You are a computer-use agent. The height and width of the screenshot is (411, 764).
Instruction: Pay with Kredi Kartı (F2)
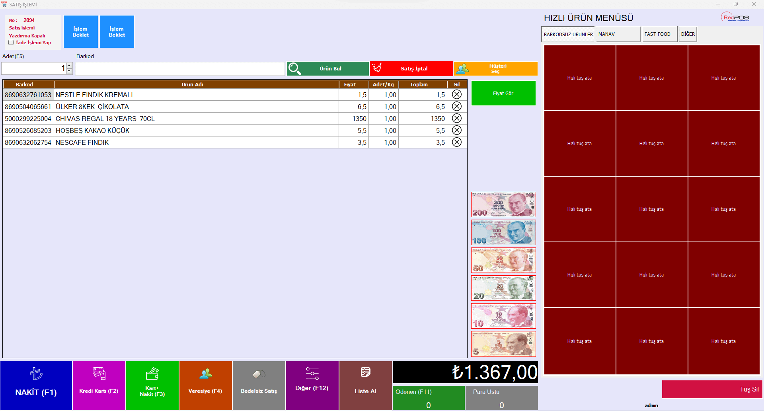(x=99, y=386)
